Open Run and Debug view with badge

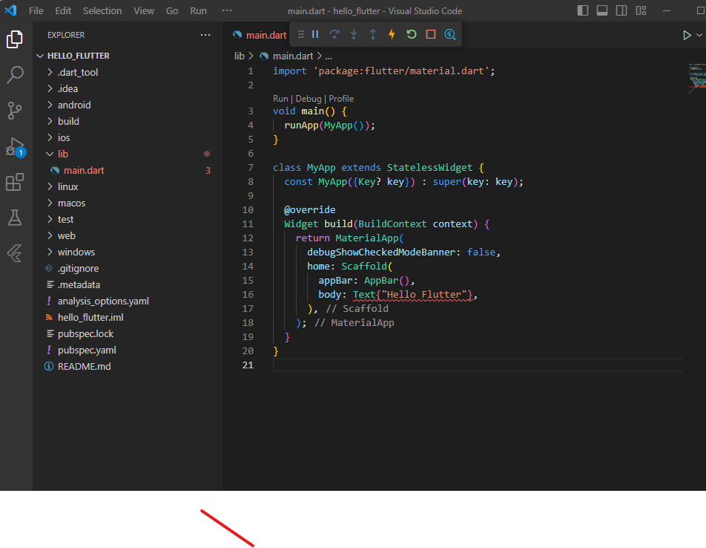(15, 147)
